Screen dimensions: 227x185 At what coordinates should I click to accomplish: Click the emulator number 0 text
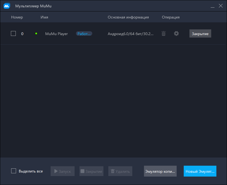(22, 34)
